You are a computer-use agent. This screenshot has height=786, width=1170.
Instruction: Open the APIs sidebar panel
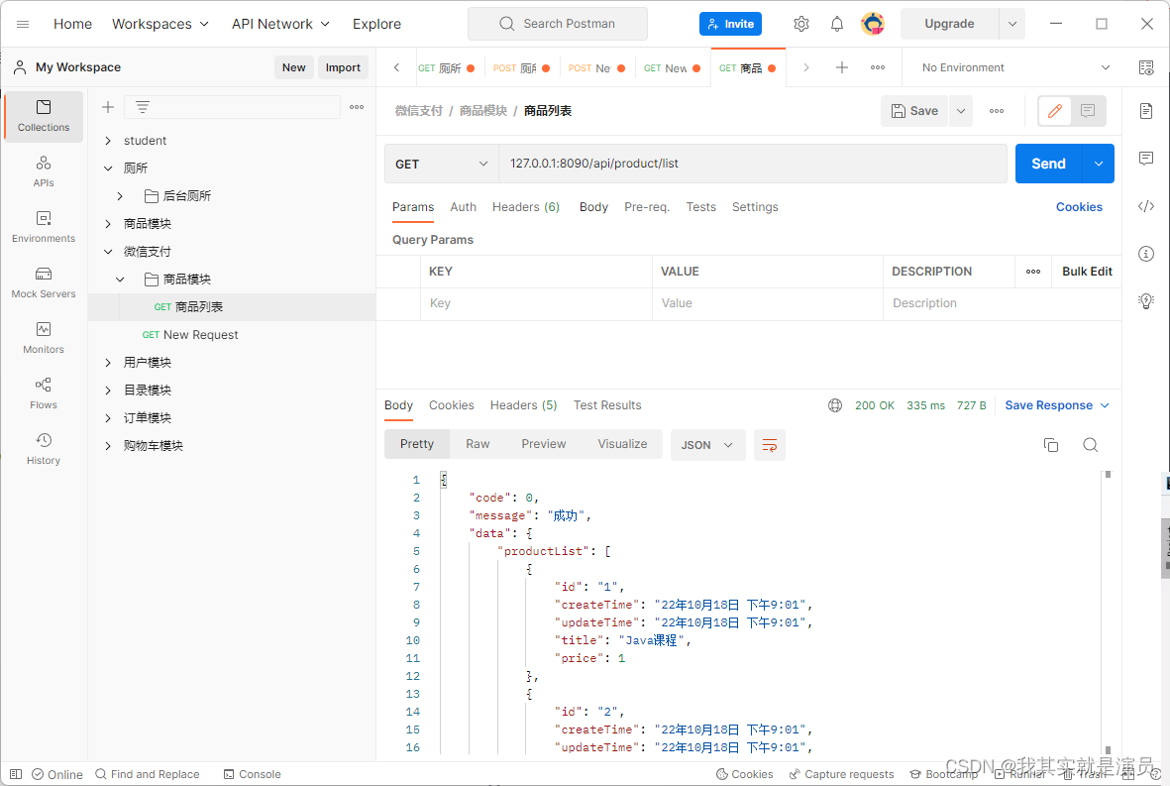44,171
